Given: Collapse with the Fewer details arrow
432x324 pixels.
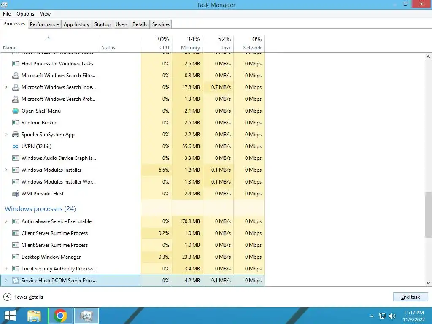Looking at the screenshot, I should (7, 297).
